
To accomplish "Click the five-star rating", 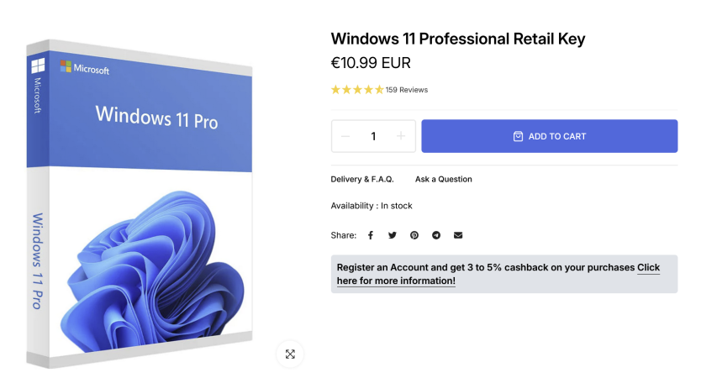I will coord(357,90).
